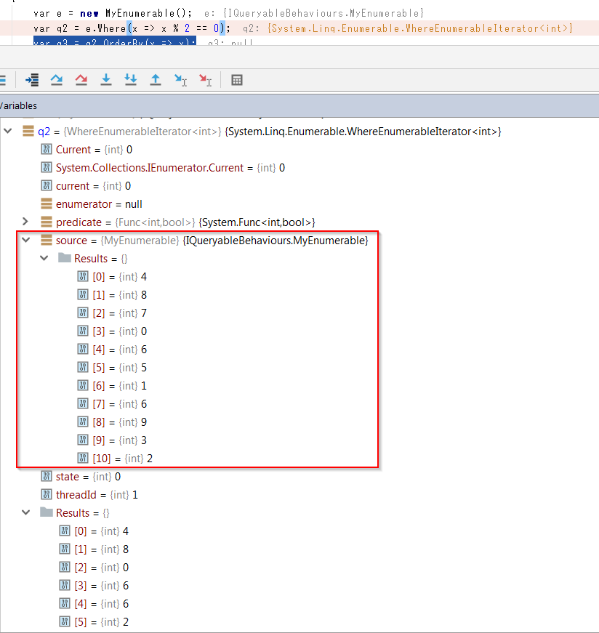The width and height of the screenshot is (599, 633).
Task: Switch to the Variables tab
Action: click(17, 105)
